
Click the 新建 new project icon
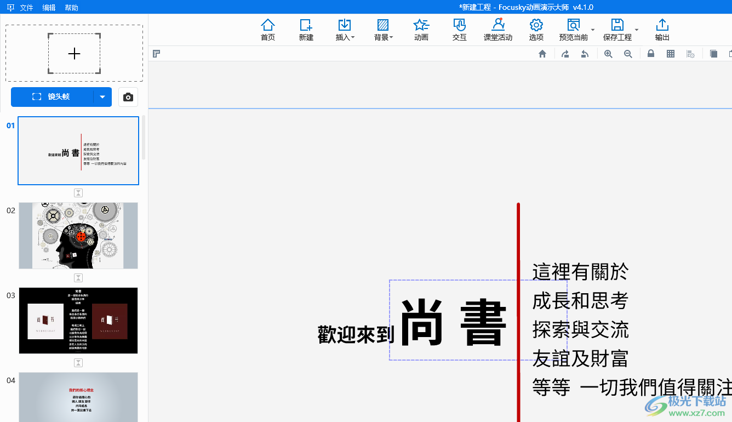coord(306,30)
